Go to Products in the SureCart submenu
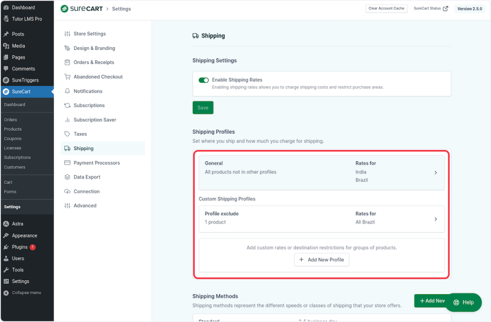The width and height of the screenshot is (491, 322). (13, 129)
